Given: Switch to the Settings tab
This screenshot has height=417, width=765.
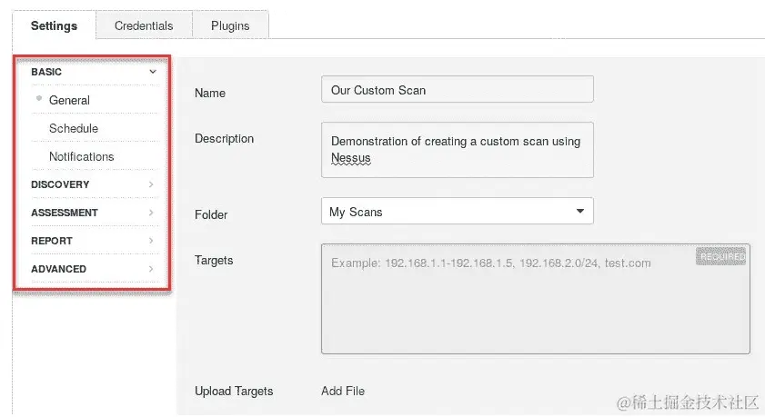Looking at the screenshot, I should 54,25.
